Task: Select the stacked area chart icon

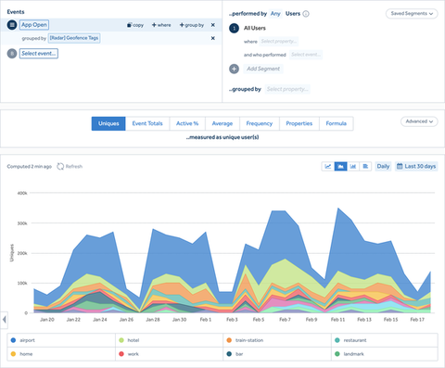Action: [340, 166]
